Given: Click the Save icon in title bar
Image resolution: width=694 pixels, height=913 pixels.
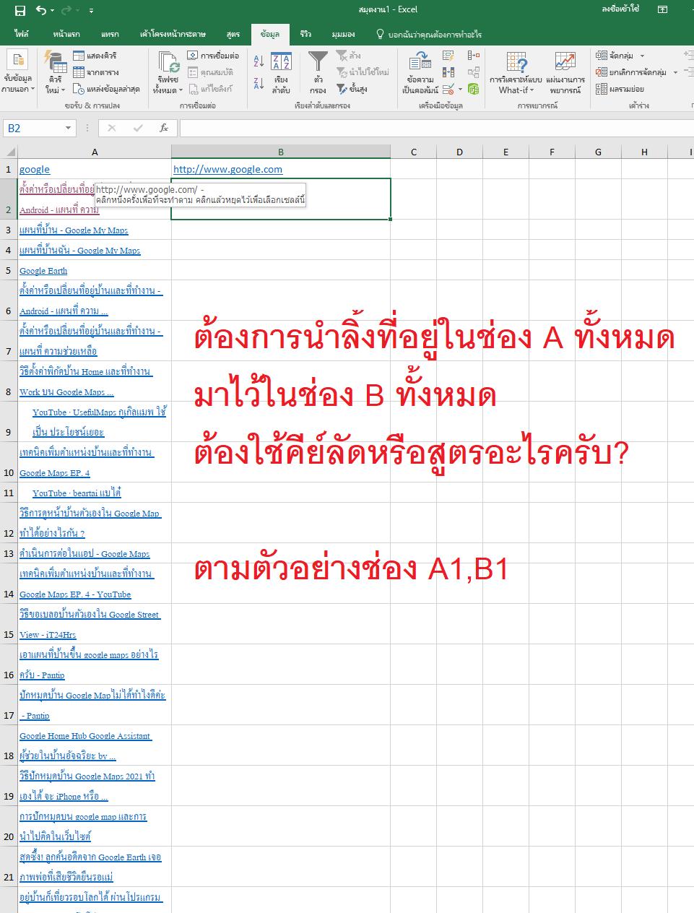Looking at the screenshot, I should click(x=20, y=10).
